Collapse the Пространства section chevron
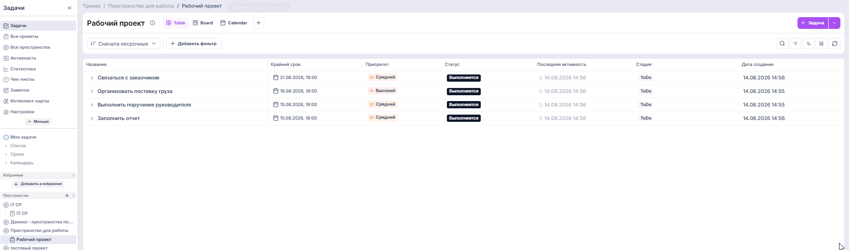Image resolution: width=849 pixels, height=250 pixels. coord(74,195)
